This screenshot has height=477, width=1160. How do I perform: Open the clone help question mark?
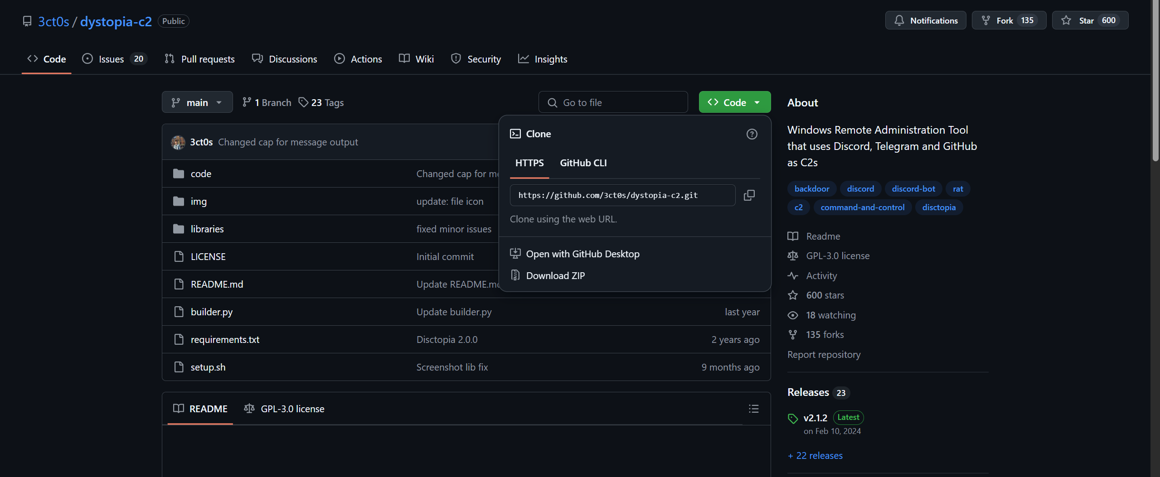tap(752, 134)
